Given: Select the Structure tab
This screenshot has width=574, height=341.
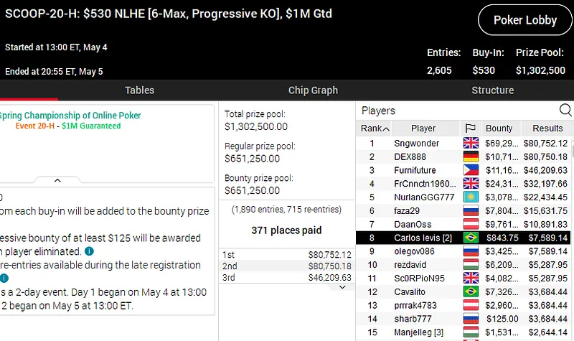Looking at the screenshot, I should pos(492,90).
